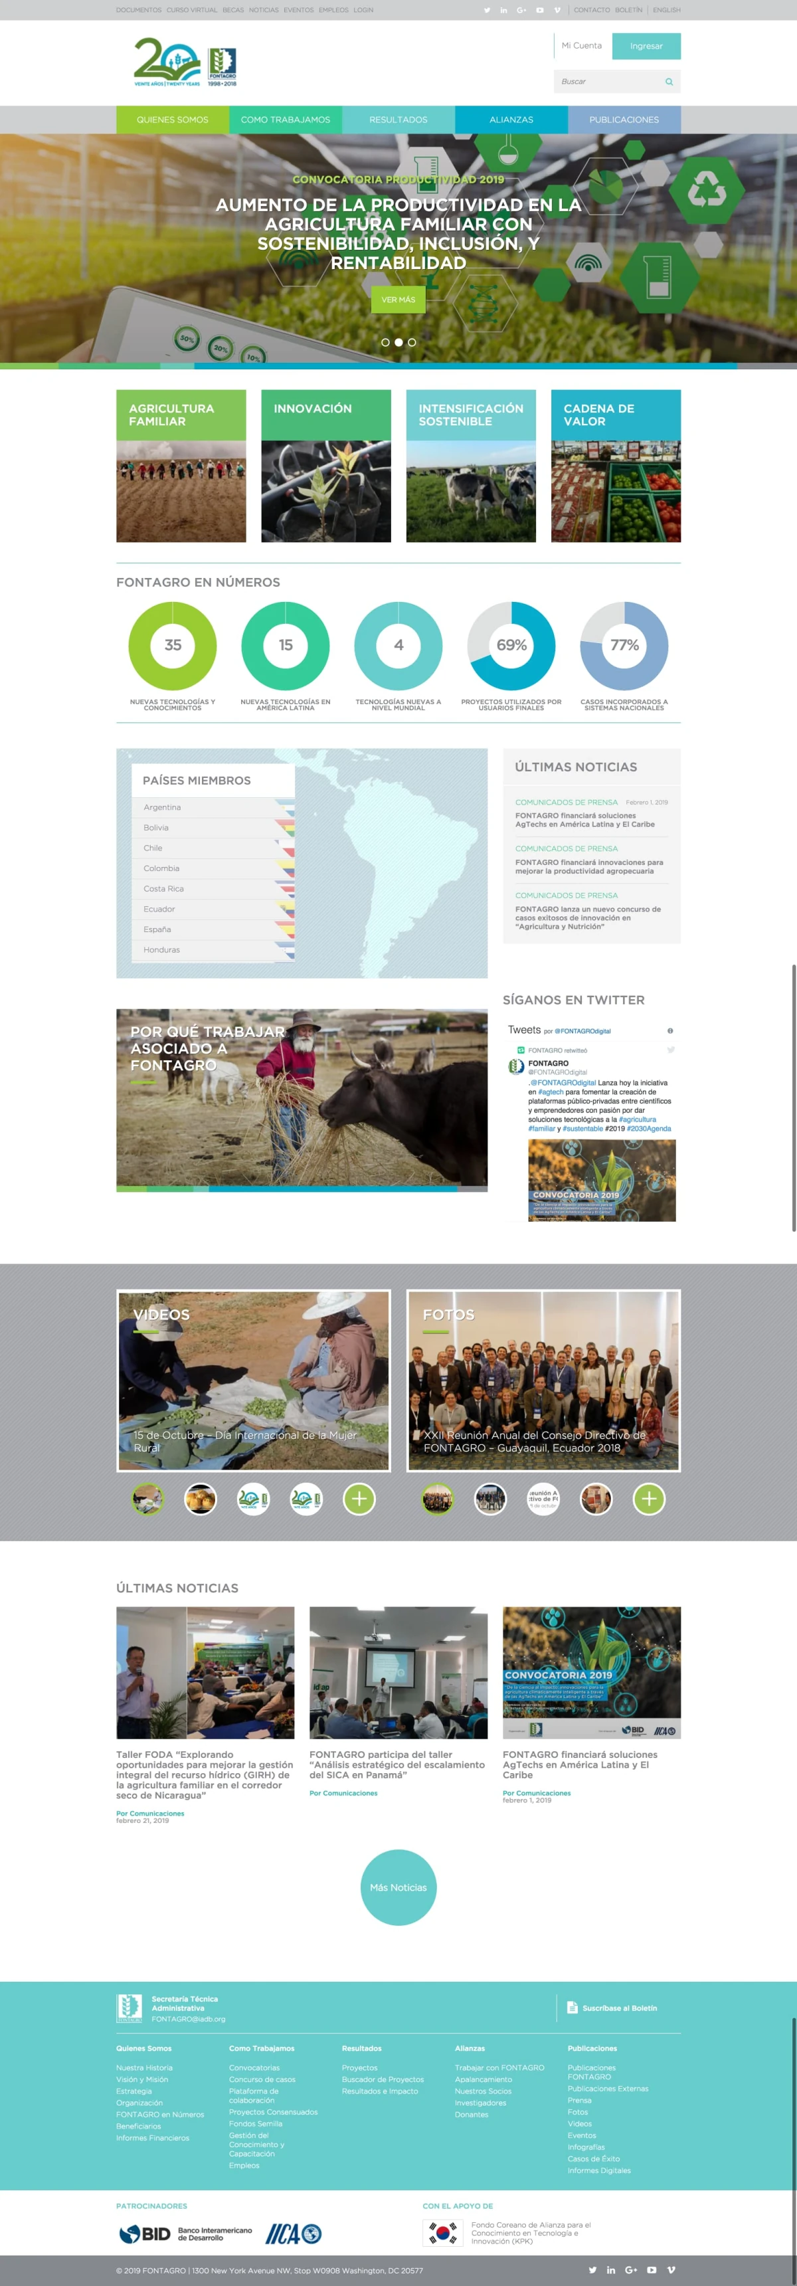Screen dimensions: 797x2286
Task: Click the FONTAGRO@iadb.org email link
Action: [188, 2019]
